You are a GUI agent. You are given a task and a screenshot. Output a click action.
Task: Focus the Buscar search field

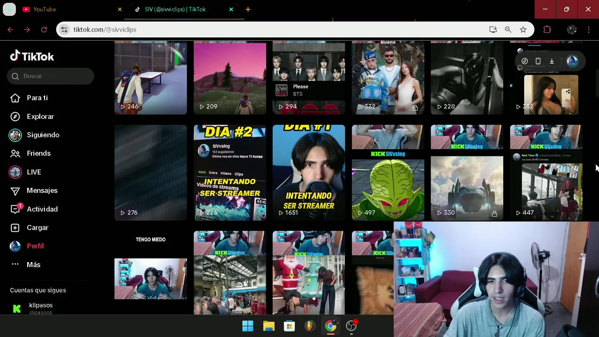[51, 76]
